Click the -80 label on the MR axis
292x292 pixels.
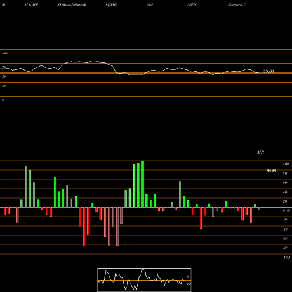(285, 248)
